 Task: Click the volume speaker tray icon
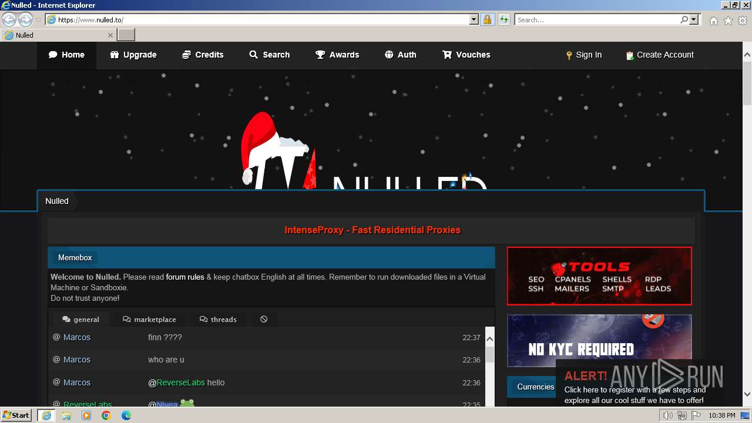point(668,415)
